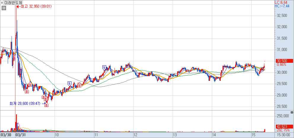Click the 32,000 price axis label
The image size is (294, 138).
tap(282, 27)
